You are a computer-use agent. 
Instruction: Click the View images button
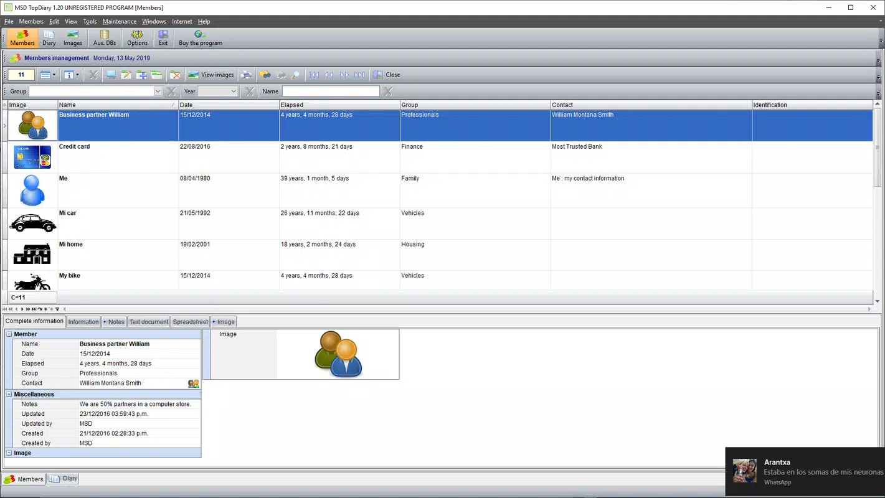tap(211, 75)
